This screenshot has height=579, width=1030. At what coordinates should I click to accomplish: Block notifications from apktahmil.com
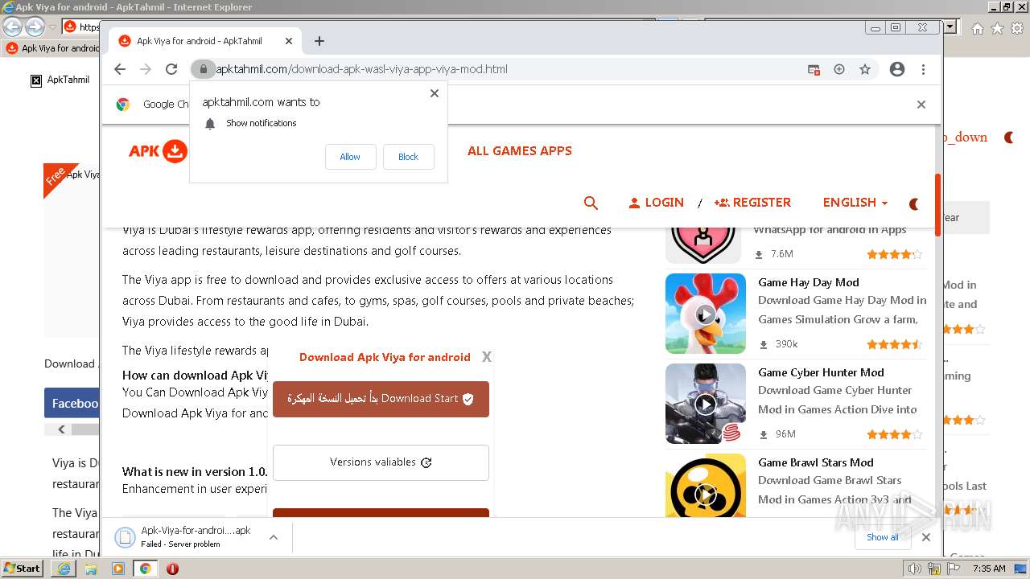[408, 157]
